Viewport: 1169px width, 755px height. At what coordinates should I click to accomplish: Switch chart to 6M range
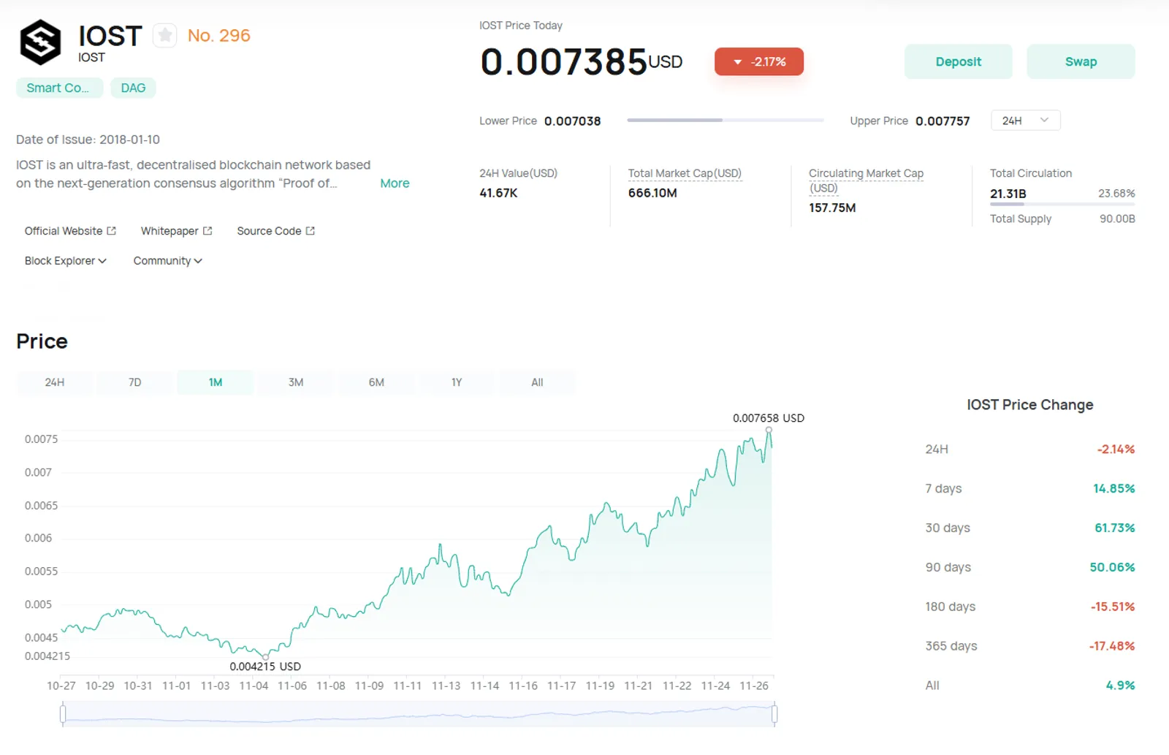pos(376,382)
